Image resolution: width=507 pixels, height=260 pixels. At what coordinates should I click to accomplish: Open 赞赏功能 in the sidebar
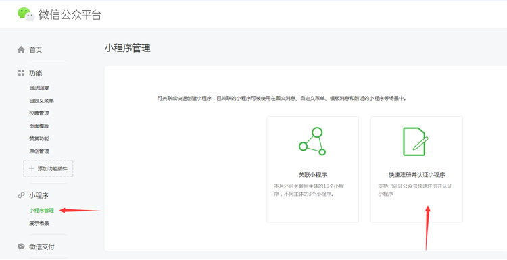(x=39, y=138)
